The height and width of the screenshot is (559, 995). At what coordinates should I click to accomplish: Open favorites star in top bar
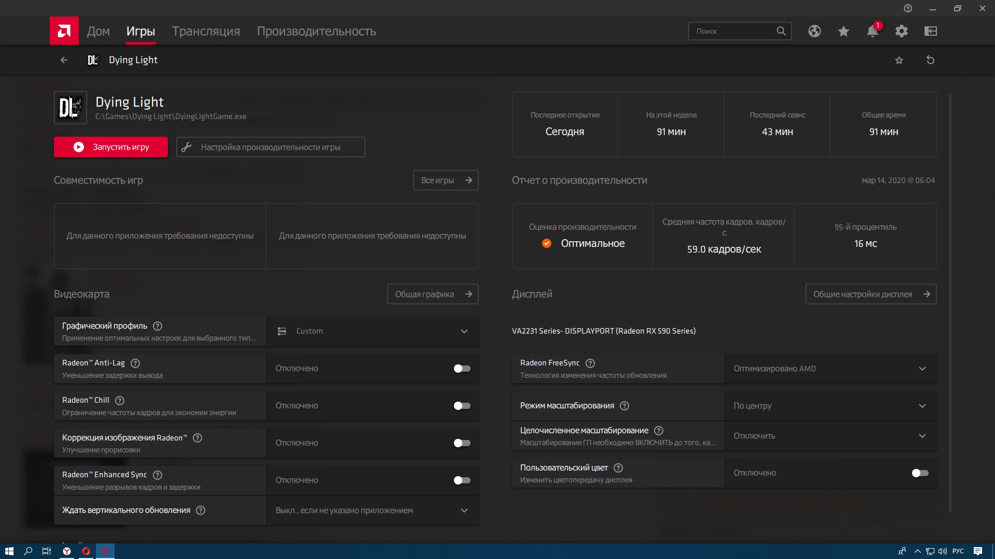click(844, 31)
